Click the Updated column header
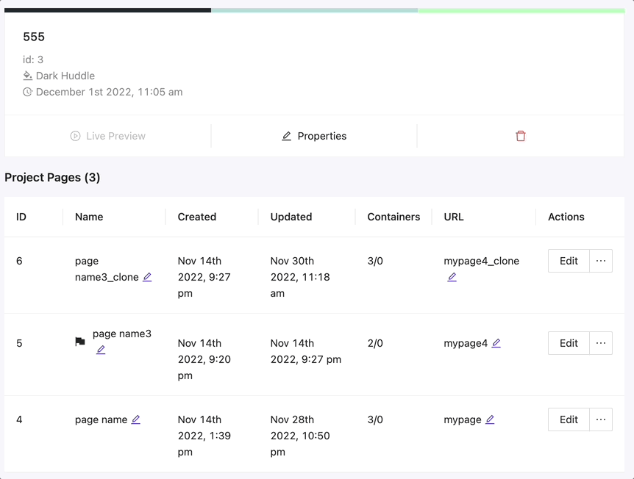634x479 pixels. coord(291,217)
